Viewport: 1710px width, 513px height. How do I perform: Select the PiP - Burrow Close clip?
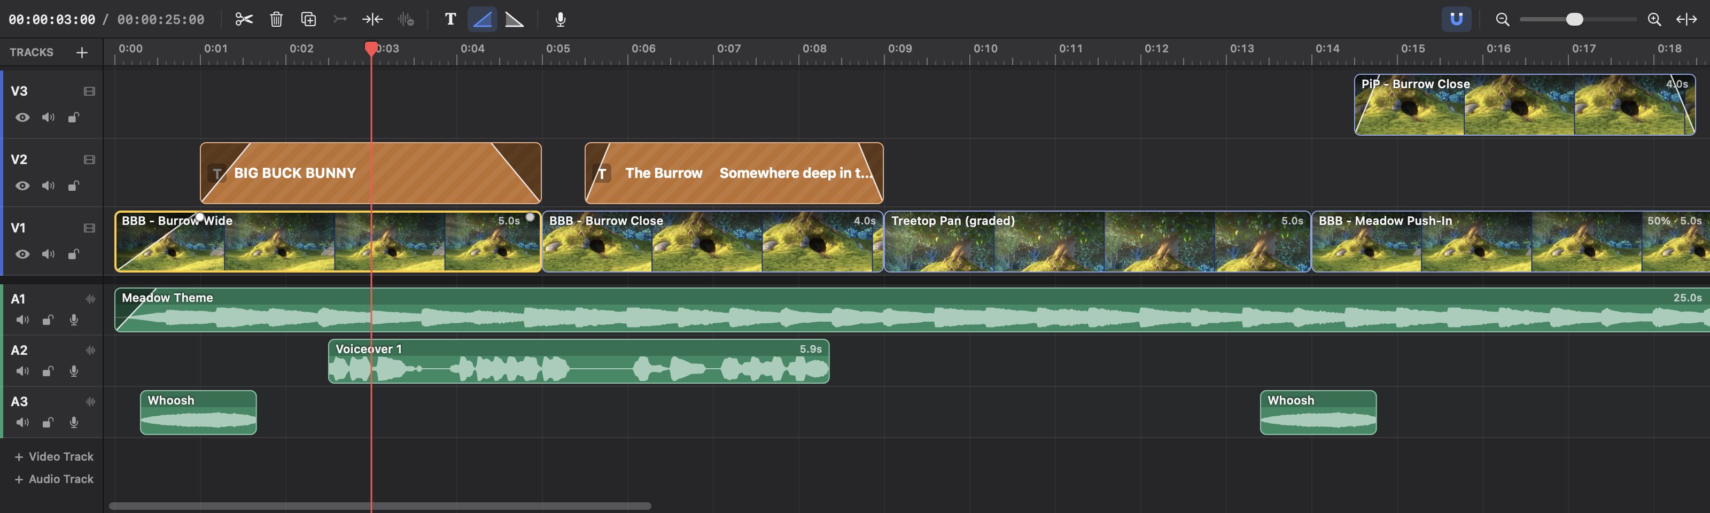coord(1525,105)
